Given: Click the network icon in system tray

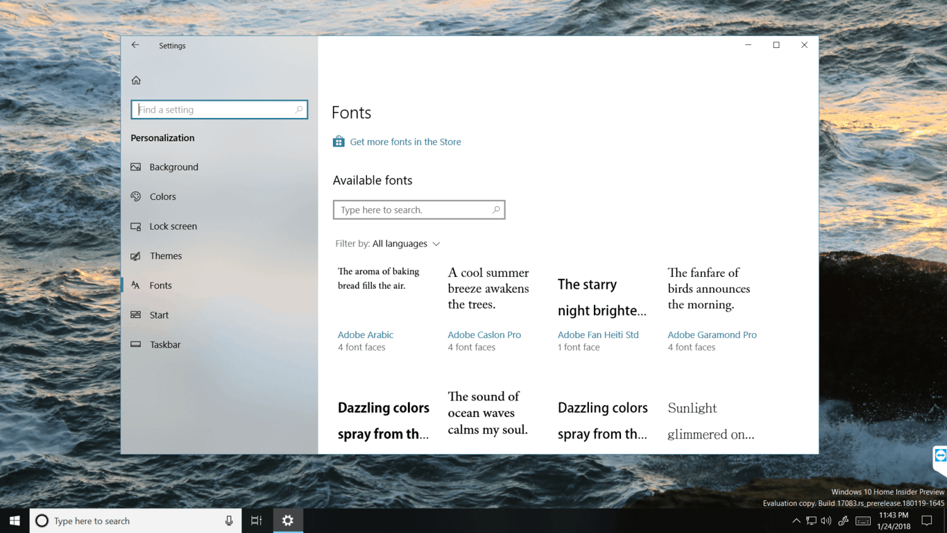Looking at the screenshot, I should [811, 521].
